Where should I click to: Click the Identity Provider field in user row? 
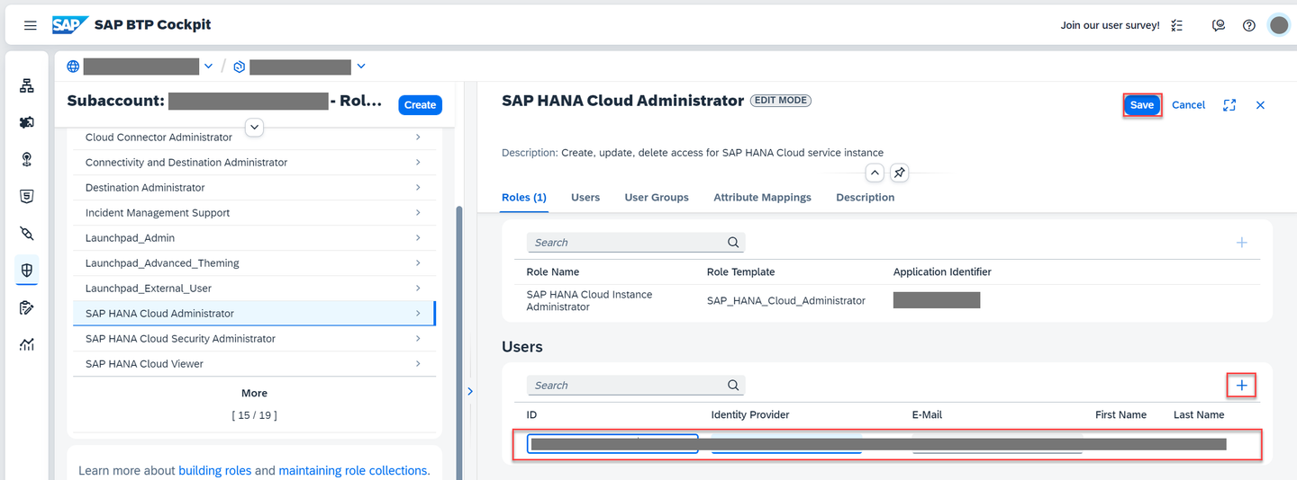coord(786,444)
